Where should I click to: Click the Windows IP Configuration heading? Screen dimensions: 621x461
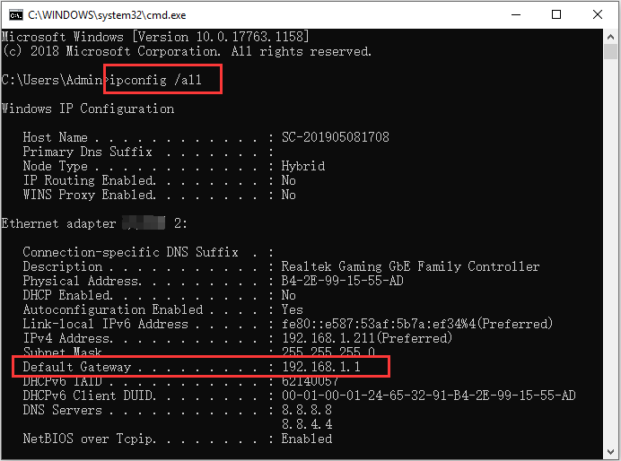coord(88,109)
